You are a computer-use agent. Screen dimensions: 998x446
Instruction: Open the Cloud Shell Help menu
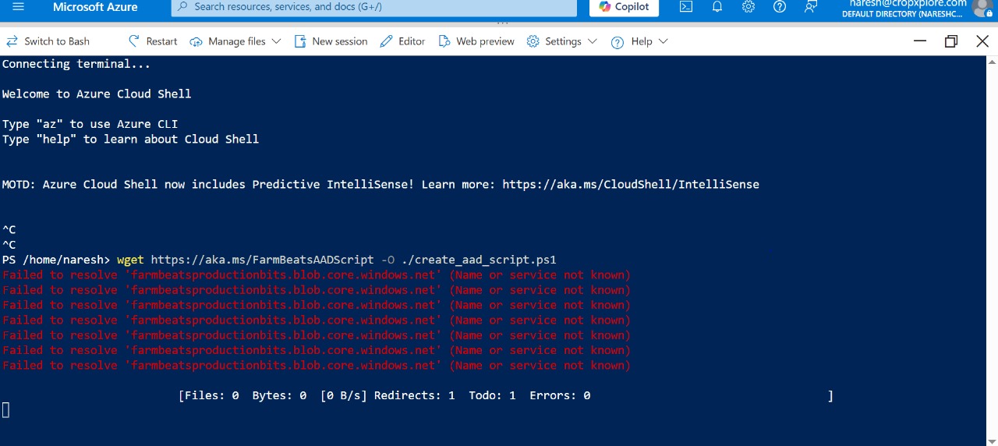click(x=639, y=41)
